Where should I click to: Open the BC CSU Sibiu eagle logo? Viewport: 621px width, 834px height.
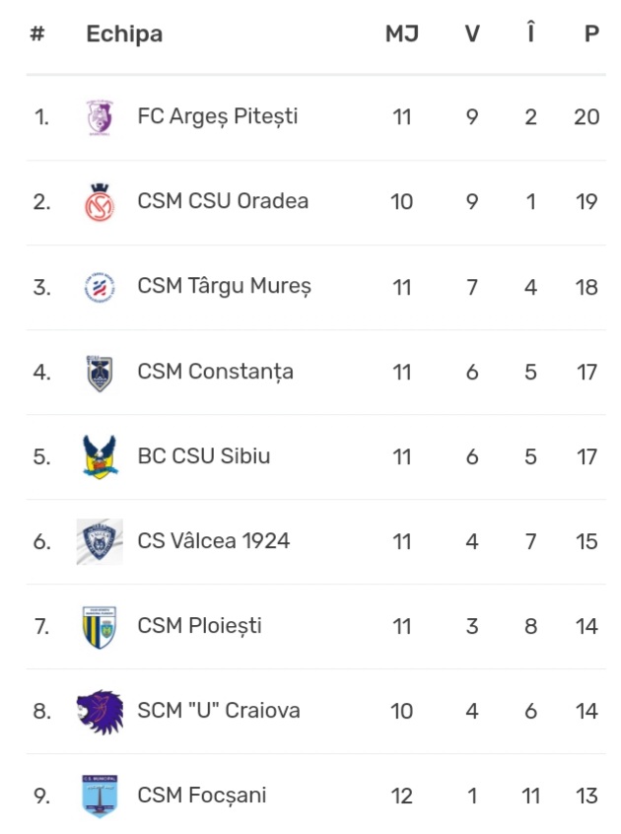pyautogui.click(x=100, y=456)
